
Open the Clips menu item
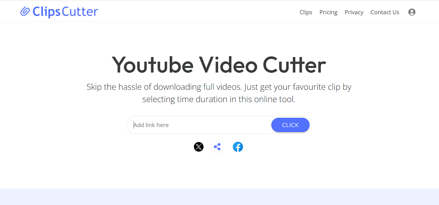coord(306,12)
